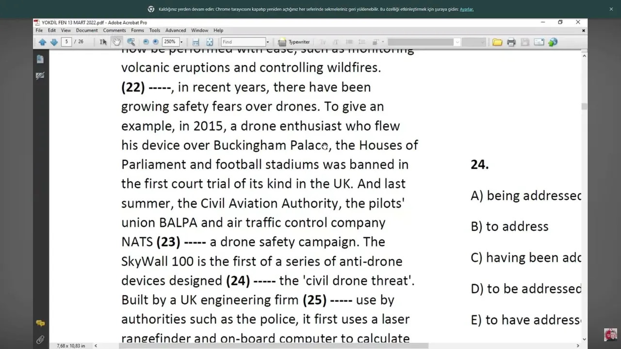Open the Signatures navigation panel
Viewport: 621px width, 349px height.
tap(40, 76)
